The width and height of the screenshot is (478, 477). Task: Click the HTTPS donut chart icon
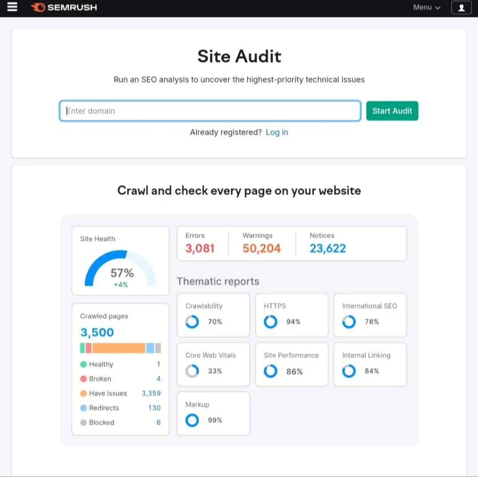click(270, 322)
